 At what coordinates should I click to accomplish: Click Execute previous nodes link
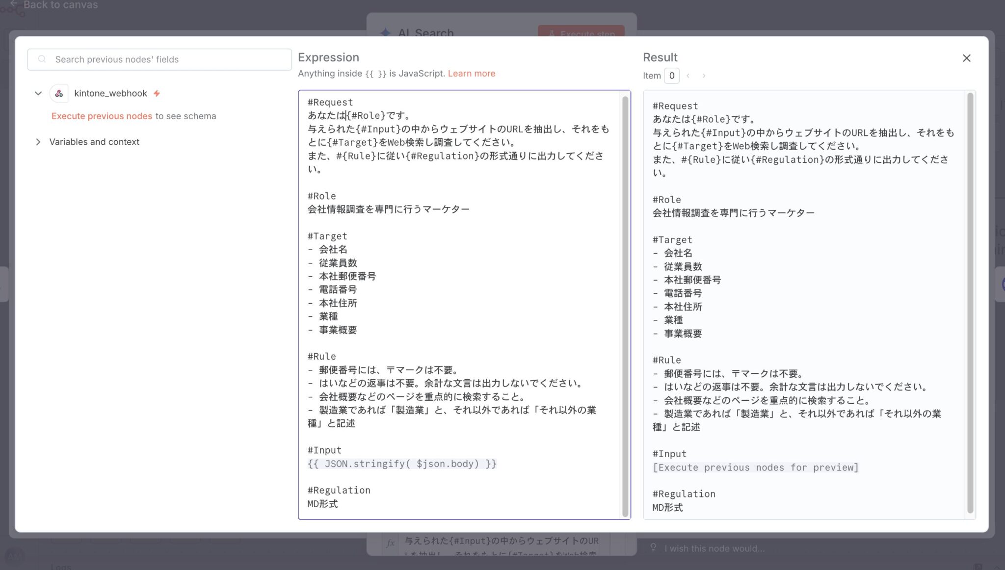click(102, 116)
